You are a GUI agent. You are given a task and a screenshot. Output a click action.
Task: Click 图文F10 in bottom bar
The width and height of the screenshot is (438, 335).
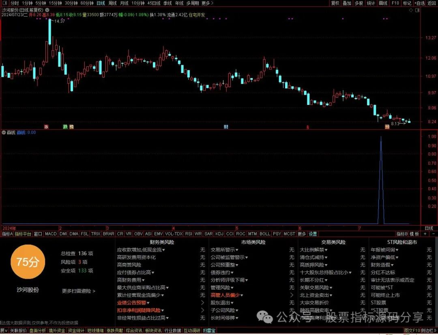(412, 331)
